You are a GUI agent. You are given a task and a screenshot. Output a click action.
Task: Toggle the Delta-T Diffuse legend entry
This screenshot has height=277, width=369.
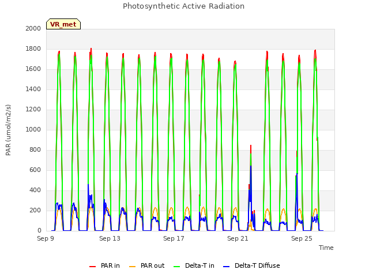(251, 265)
